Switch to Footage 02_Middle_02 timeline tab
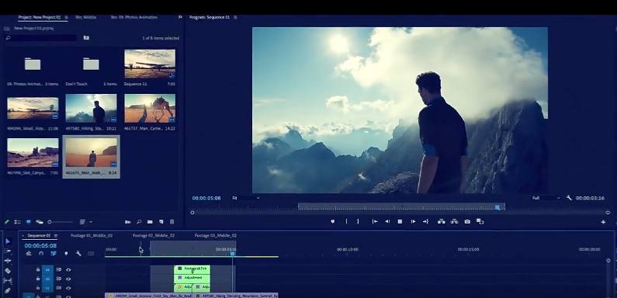617x298 pixels. coord(154,235)
